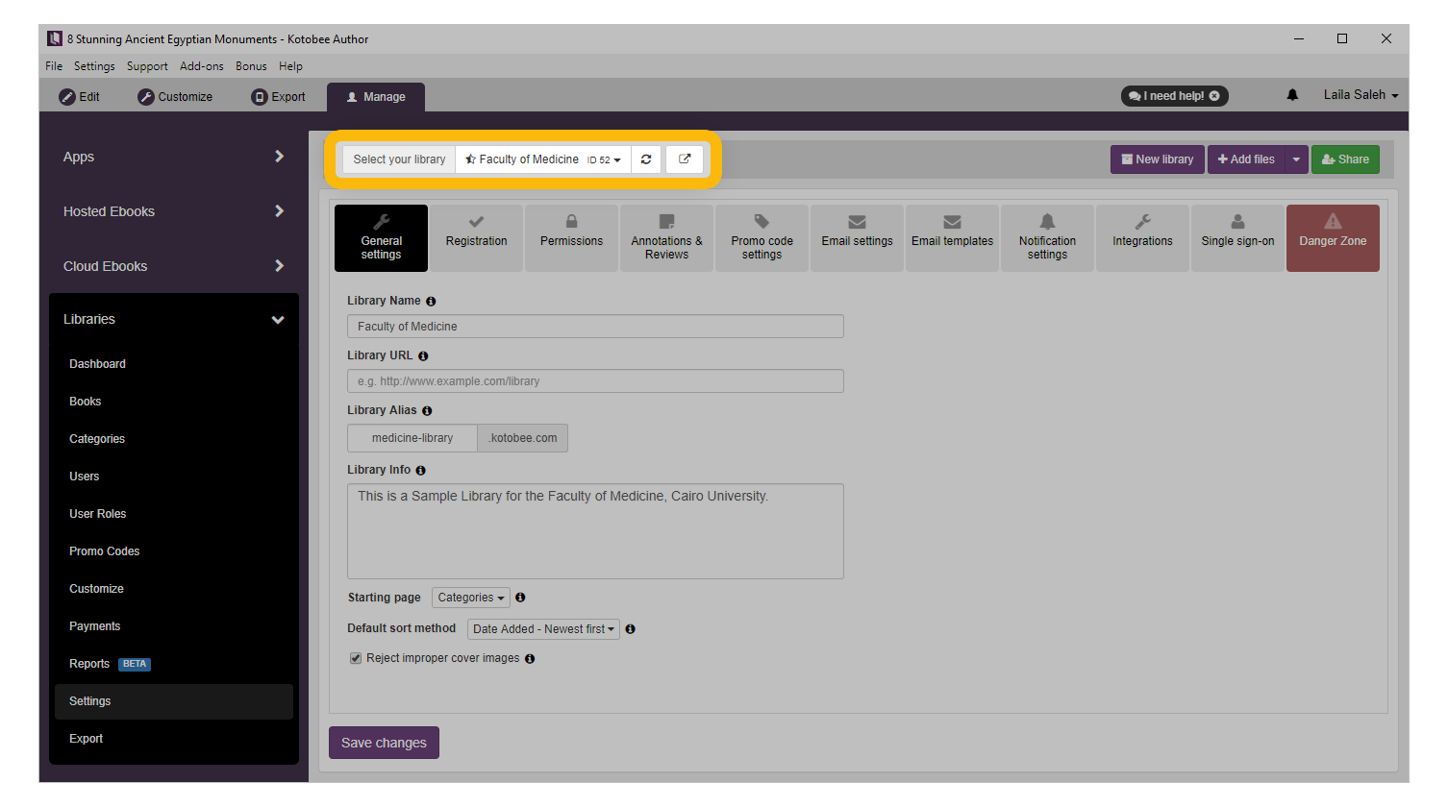The height and width of the screenshot is (807, 1448).
Task: Open Annotations & Reviews tab
Action: 666,238
